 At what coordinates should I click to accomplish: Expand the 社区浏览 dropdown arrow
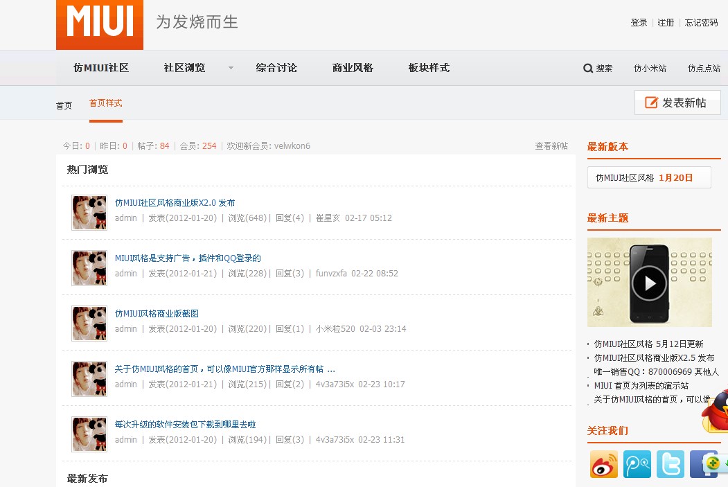tap(231, 69)
